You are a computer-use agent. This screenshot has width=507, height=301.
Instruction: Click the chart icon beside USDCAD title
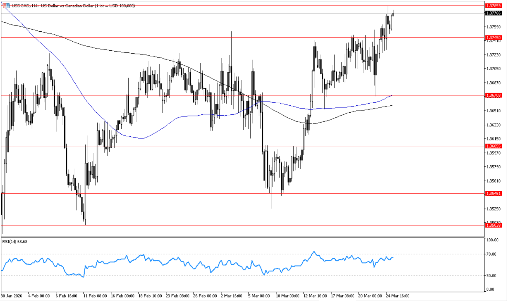click(x=6, y=6)
